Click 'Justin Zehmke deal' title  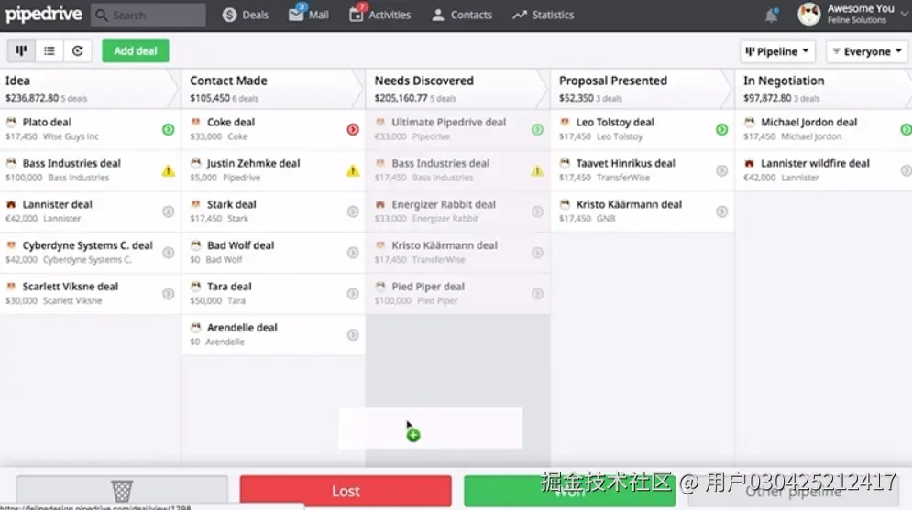tap(254, 163)
